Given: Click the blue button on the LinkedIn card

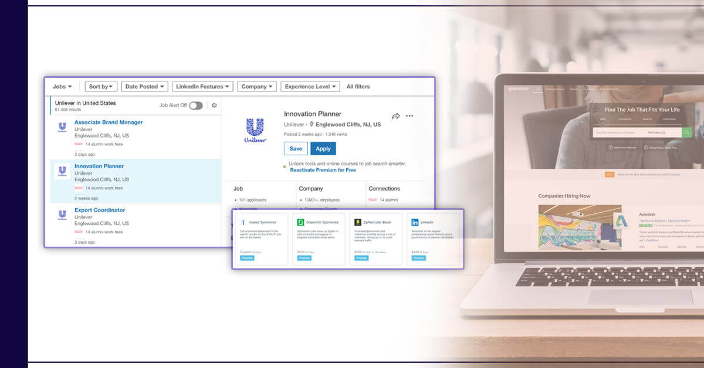Looking at the screenshot, I should coord(419,258).
